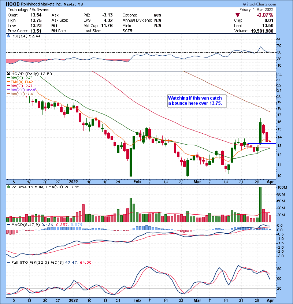Click the Apr label on the price chart axis
The image size is (293, 304).
270,182
